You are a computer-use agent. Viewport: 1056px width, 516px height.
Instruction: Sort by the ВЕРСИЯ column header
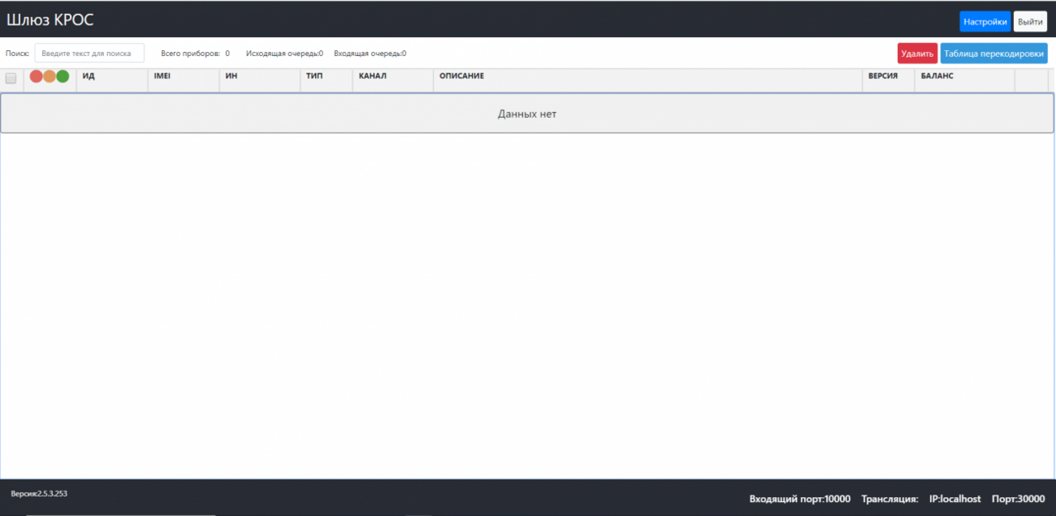[x=883, y=76]
